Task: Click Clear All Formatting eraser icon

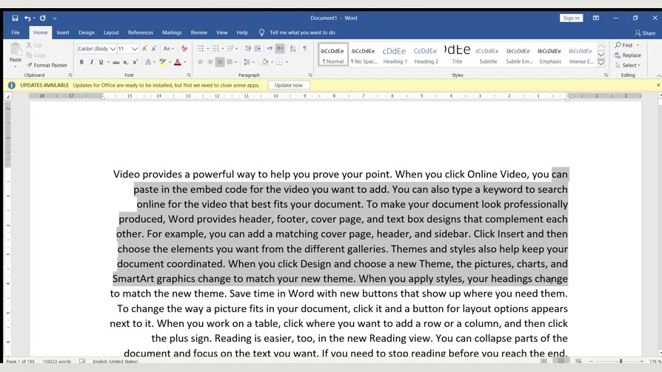Action: 184,49
